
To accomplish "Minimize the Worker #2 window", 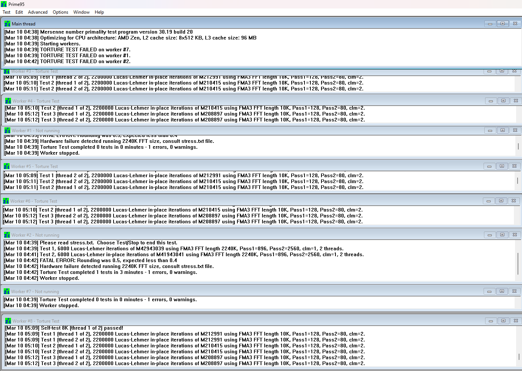I will [x=490, y=235].
